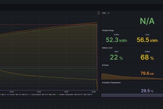This screenshot has width=163, height=109.
Task: Open the Battery Level panel title menu
Action: tap(107, 48)
